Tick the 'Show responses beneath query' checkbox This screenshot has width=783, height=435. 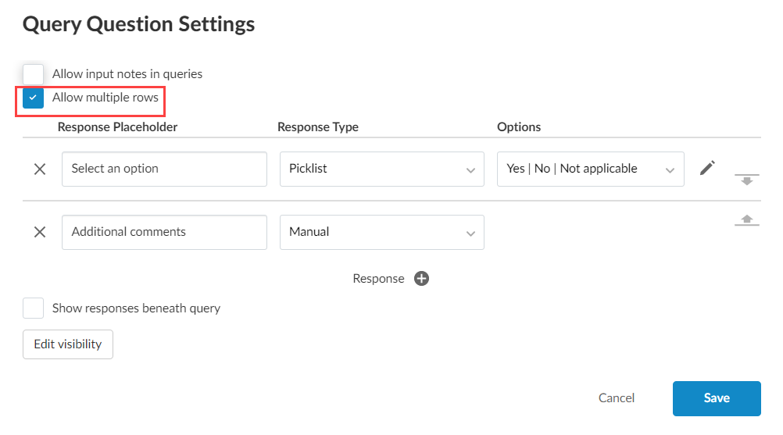click(34, 308)
